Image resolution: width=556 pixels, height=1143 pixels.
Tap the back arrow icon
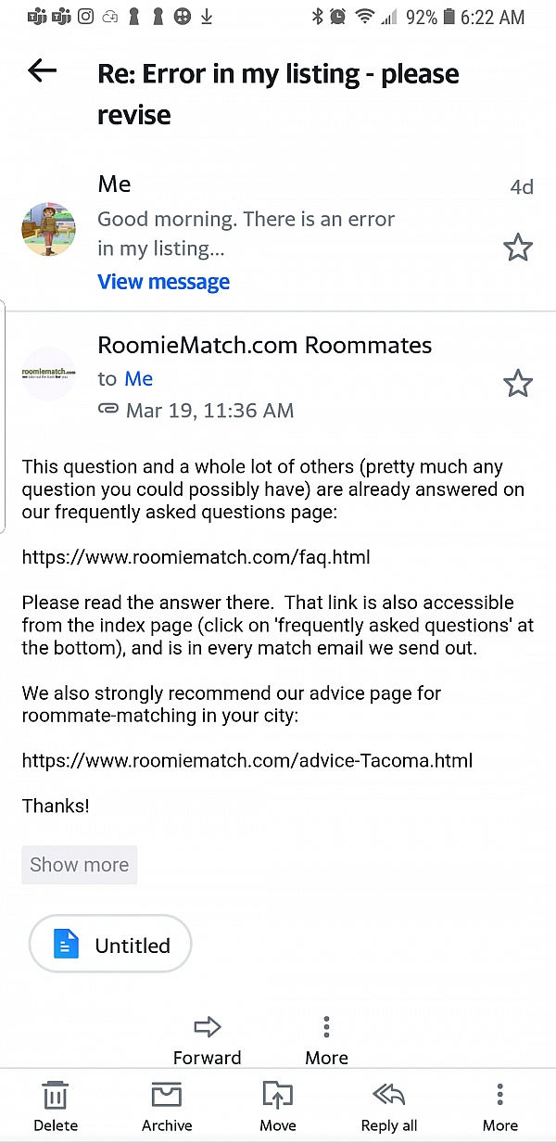pyautogui.click(x=43, y=70)
